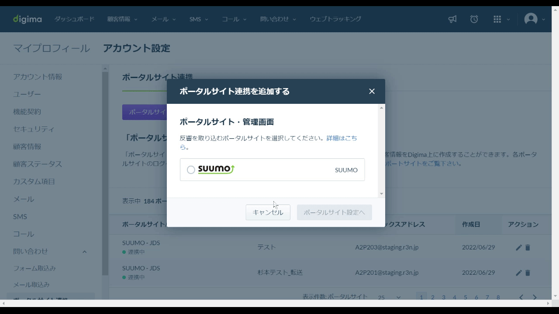The width and height of the screenshot is (559, 314).
Task: Click the SUUMO logo in dialog
Action: 217,169
